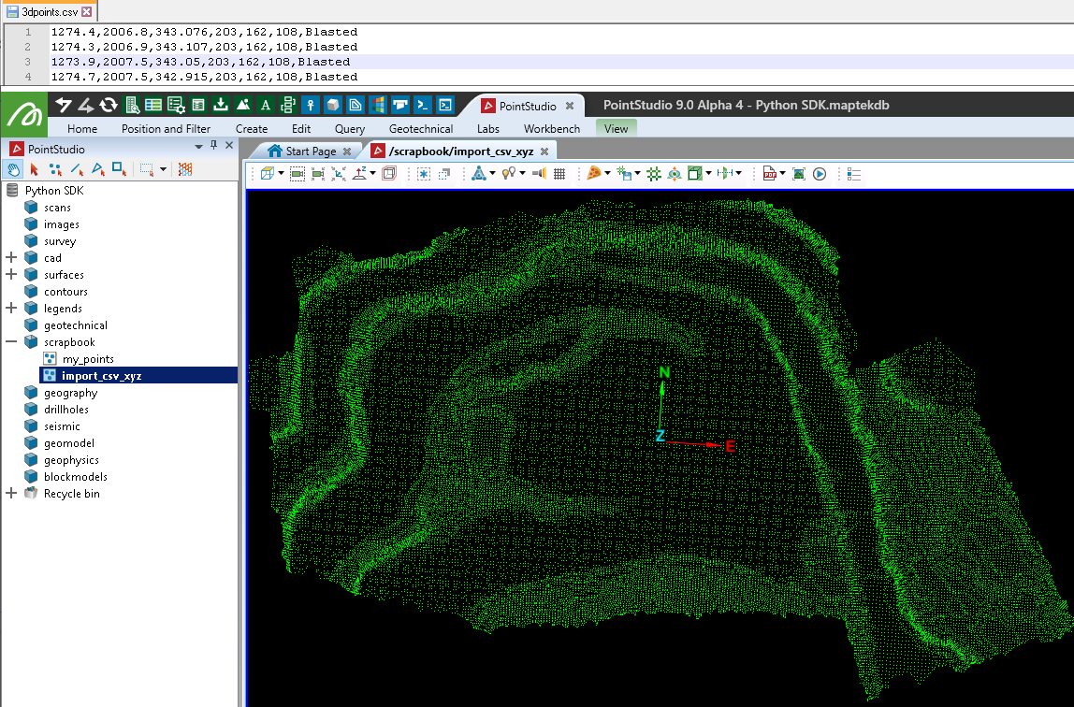Select the scans container
The width and height of the screenshot is (1074, 707).
57,208
